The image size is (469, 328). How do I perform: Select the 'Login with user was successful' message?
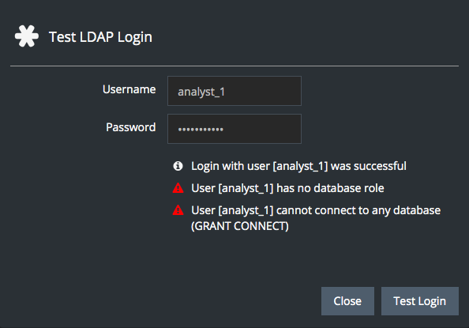coord(298,166)
